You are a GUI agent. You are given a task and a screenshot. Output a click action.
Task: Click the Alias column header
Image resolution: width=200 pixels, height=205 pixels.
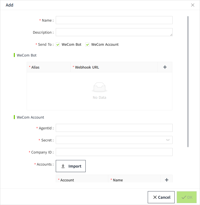point(35,67)
